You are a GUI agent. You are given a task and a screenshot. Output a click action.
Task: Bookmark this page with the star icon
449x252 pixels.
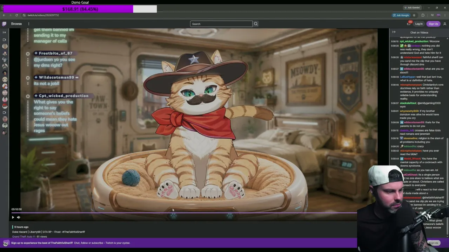point(414,15)
